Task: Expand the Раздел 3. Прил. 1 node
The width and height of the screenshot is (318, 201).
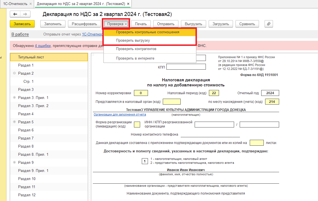Action: tap(14, 98)
